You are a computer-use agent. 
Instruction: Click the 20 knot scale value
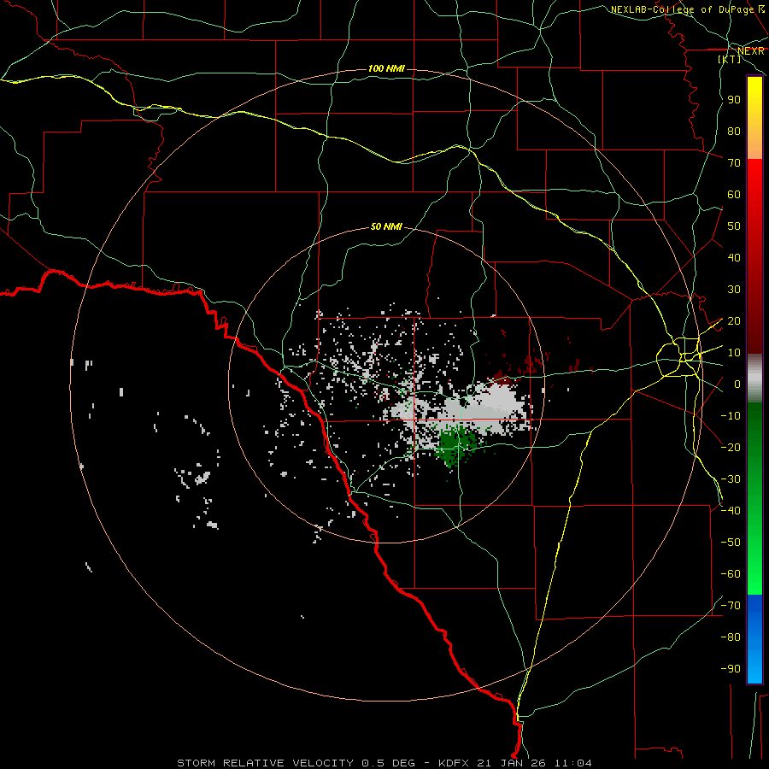coord(734,321)
